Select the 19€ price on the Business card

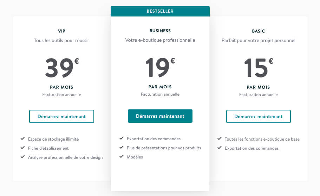click(x=160, y=67)
